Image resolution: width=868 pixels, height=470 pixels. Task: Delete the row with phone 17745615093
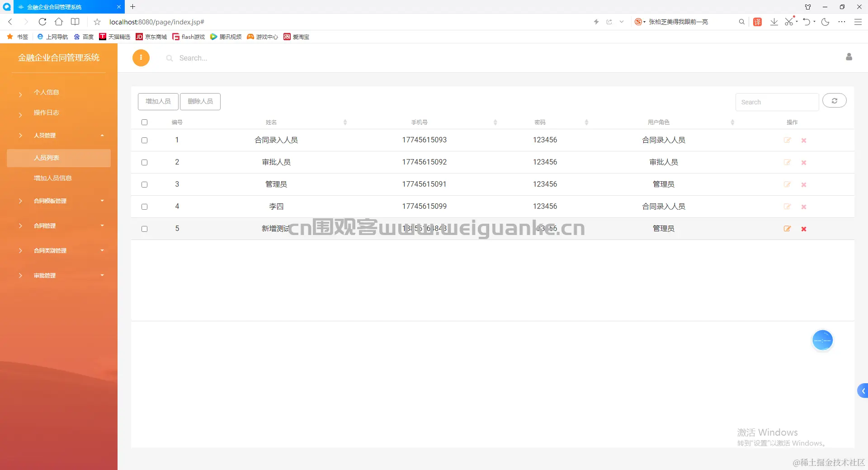coord(804,141)
